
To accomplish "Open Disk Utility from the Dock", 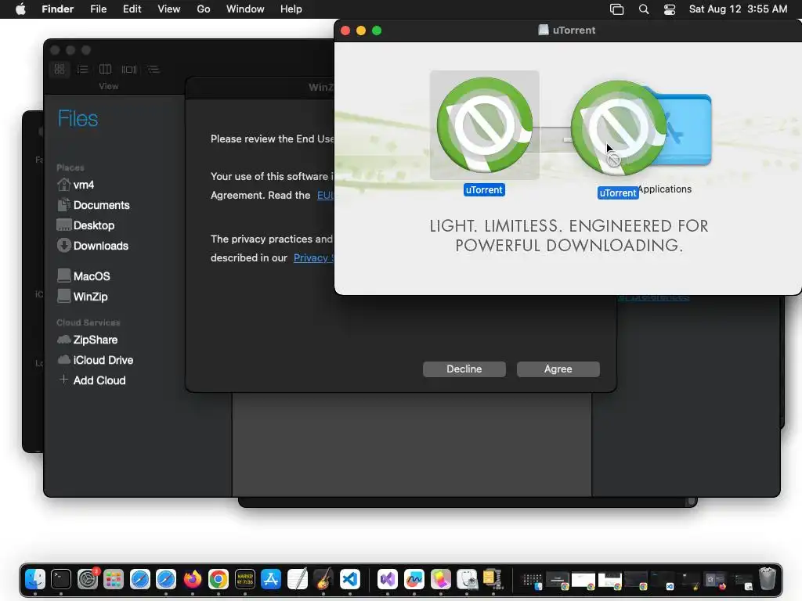I will [467, 579].
